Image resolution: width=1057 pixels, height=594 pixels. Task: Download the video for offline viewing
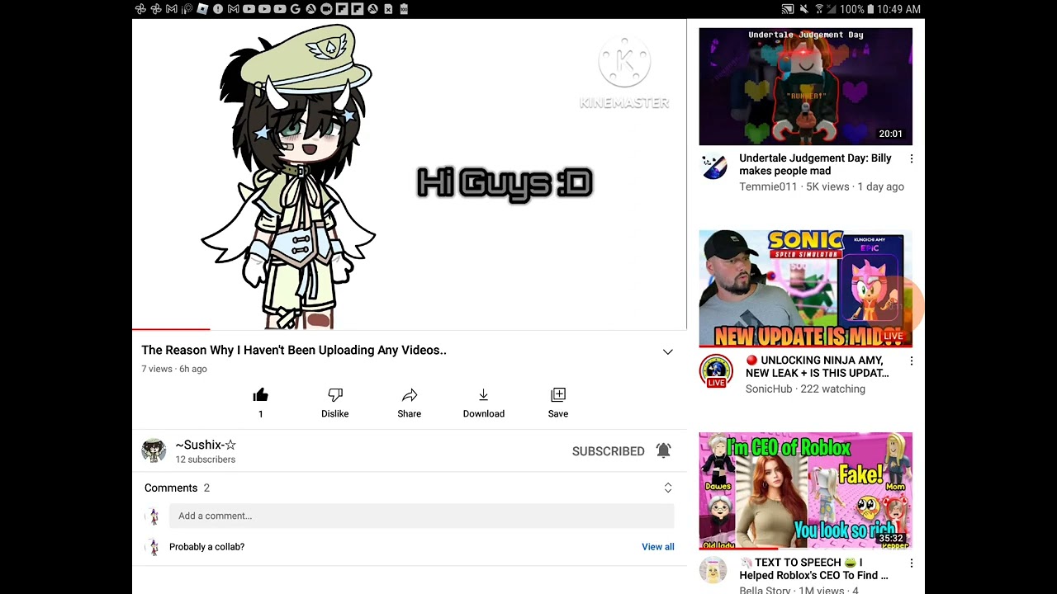(x=484, y=395)
